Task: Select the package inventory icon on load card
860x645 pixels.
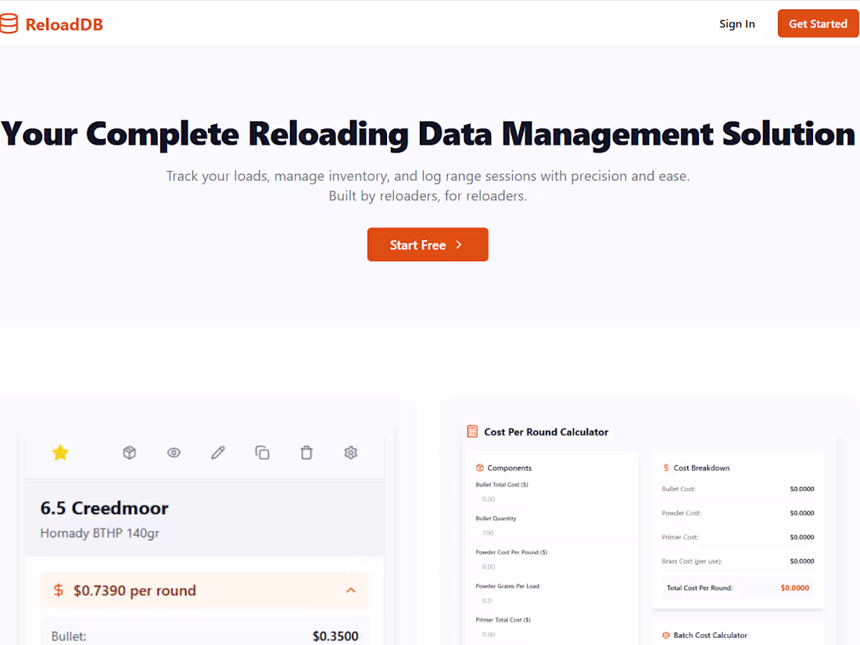Action: pos(129,452)
